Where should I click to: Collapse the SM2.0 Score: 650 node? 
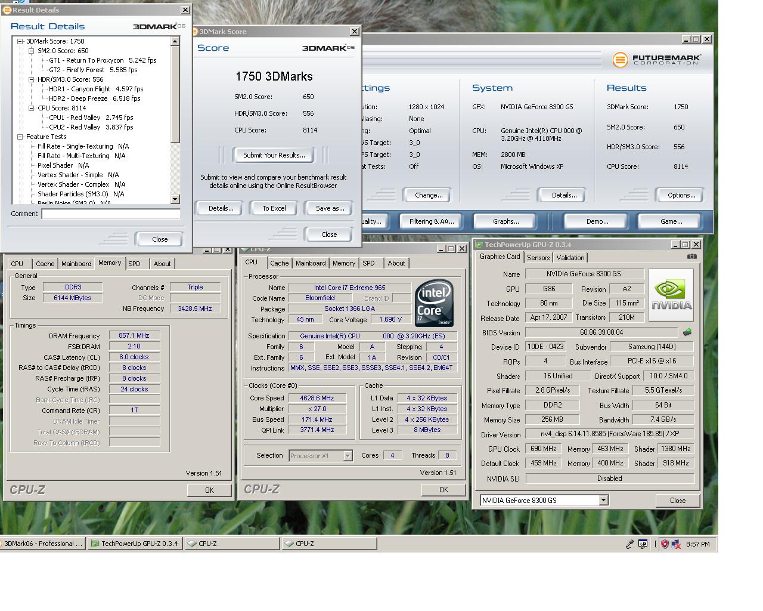[x=31, y=51]
